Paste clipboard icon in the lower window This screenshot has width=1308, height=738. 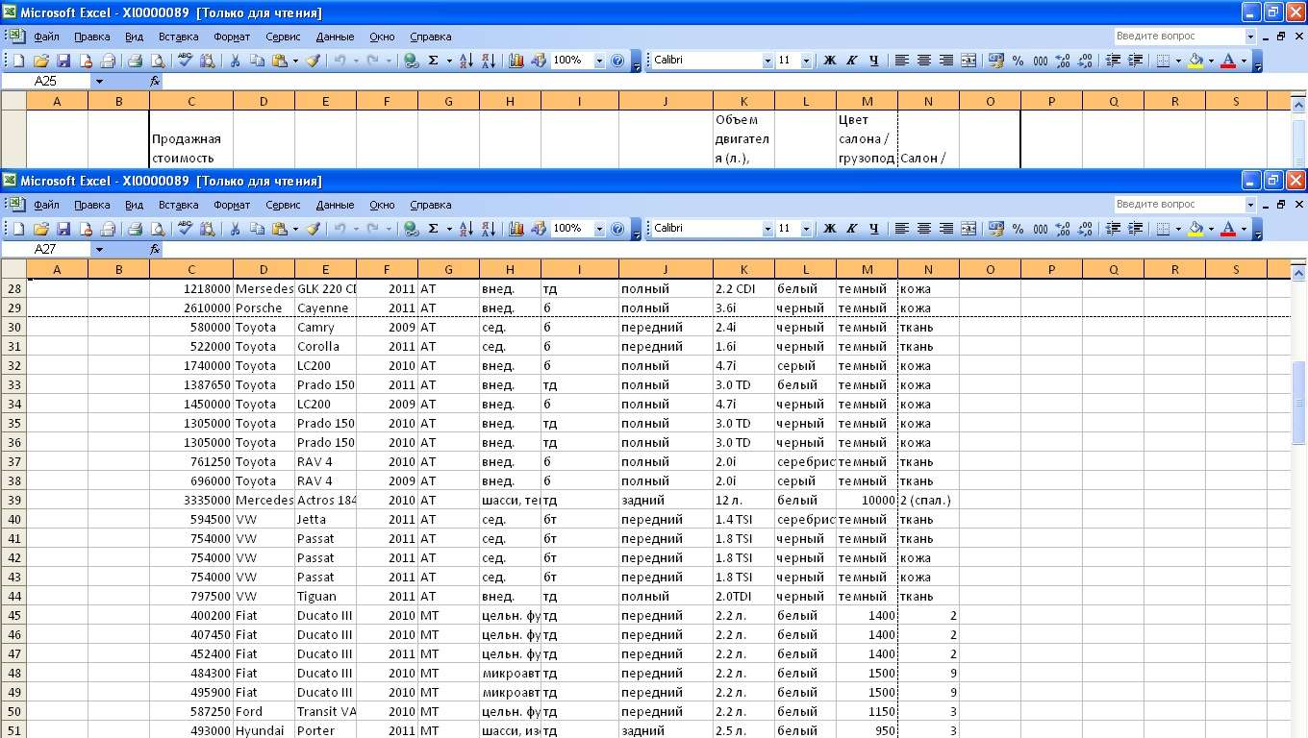[x=280, y=229]
